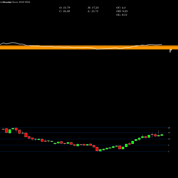This screenshot has width=178, height=178.
Task: Click the '8' price axis label
Action: pos(169,145)
